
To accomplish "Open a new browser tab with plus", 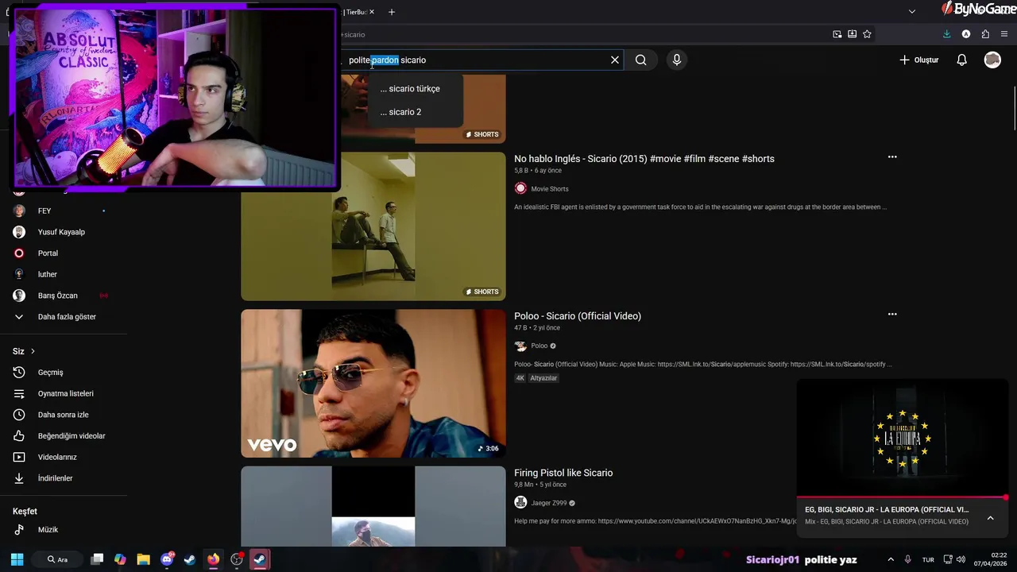I will (x=392, y=12).
